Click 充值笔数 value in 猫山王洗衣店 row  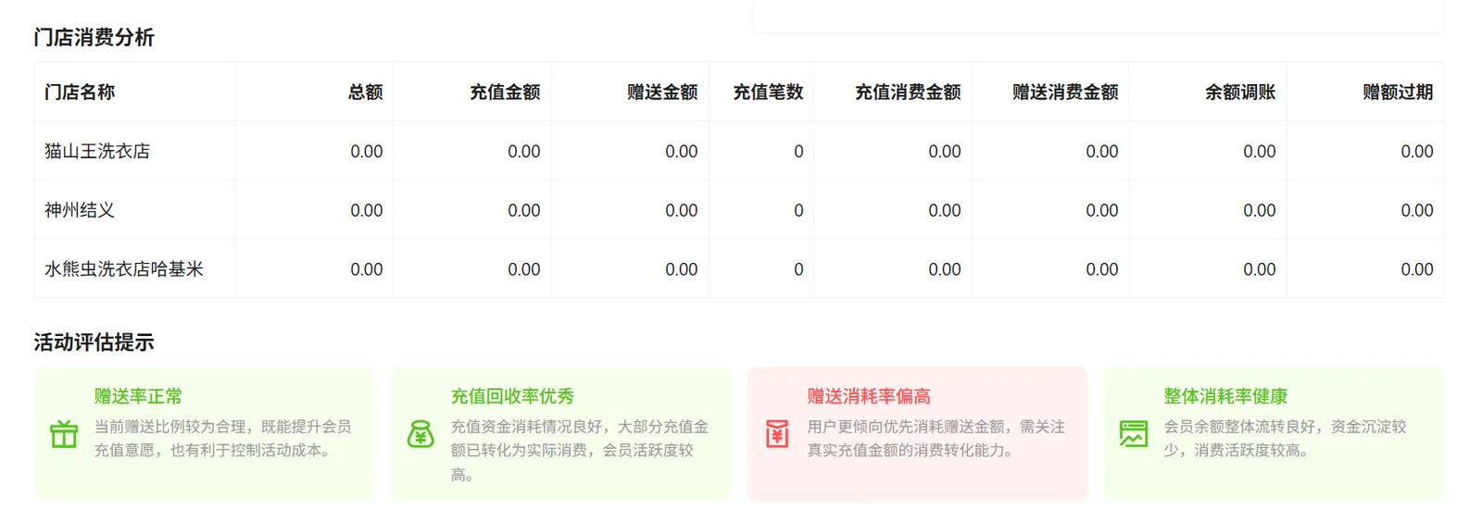click(798, 151)
